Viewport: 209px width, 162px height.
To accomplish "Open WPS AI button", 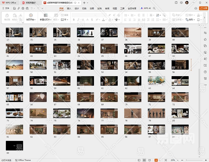I will click(146, 8).
